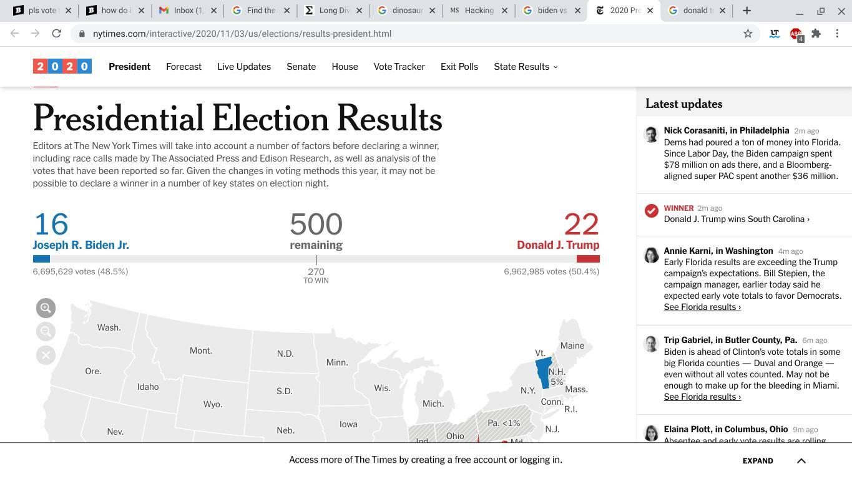Open the Chrome three-dot menu
The width and height of the screenshot is (852, 479).
(x=837, y=34)
